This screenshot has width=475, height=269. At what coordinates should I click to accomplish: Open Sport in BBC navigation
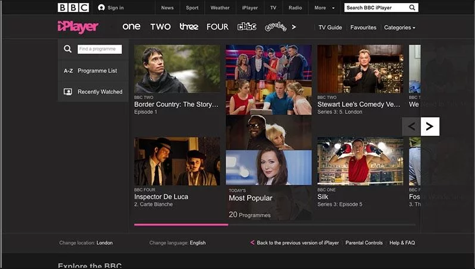point(192,8)
